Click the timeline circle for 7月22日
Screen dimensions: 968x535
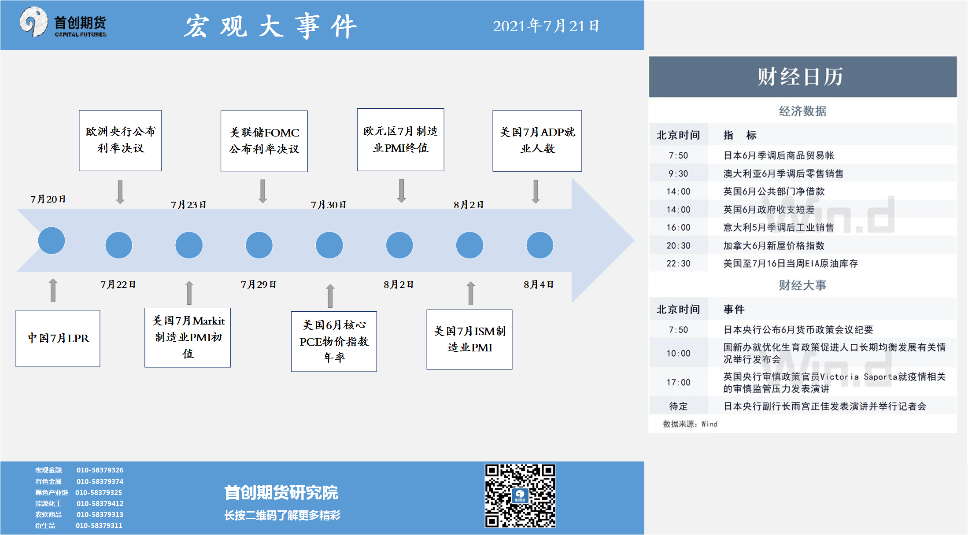pos(119,245)
